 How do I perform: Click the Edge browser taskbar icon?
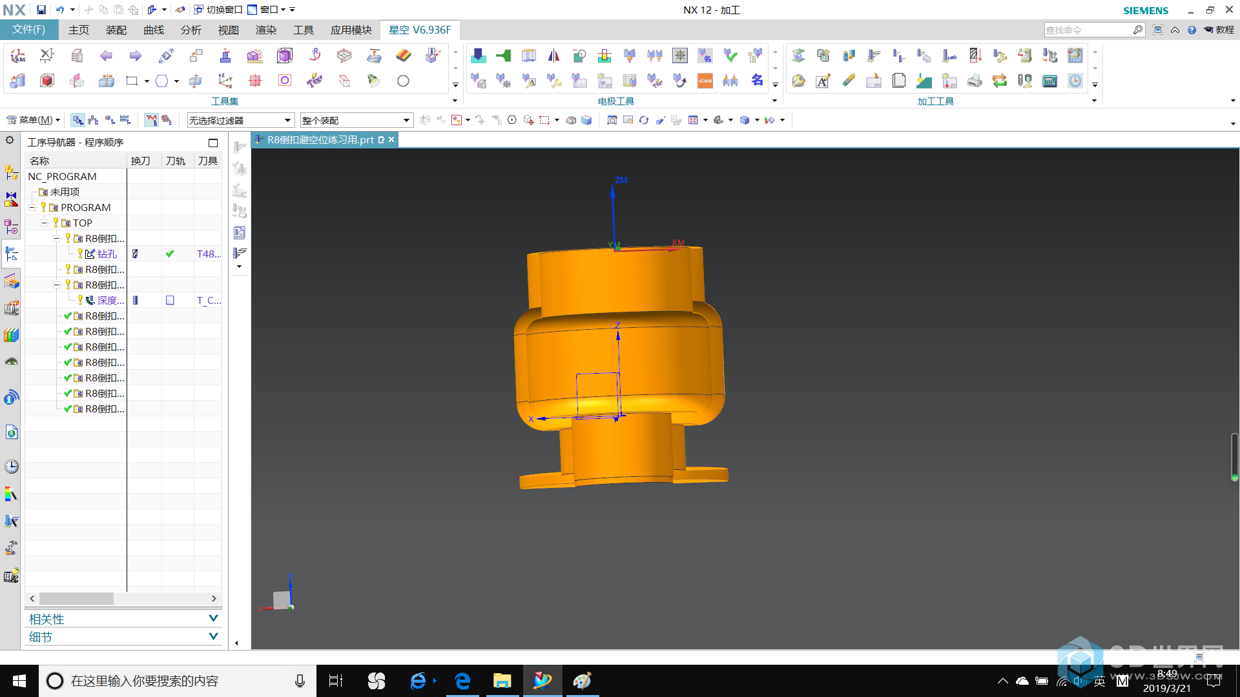click(x=462, y=681)
